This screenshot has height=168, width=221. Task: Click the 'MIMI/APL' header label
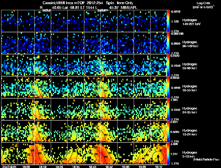[x=129, y=7]
